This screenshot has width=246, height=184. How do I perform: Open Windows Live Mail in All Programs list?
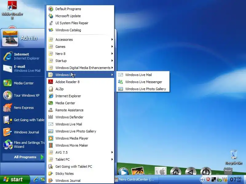80,124
